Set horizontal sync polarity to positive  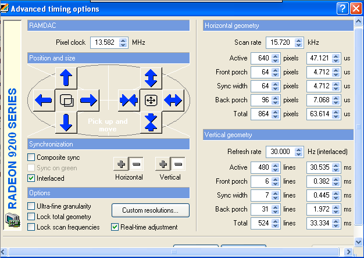pyautogui.click(x=121, y=164)
